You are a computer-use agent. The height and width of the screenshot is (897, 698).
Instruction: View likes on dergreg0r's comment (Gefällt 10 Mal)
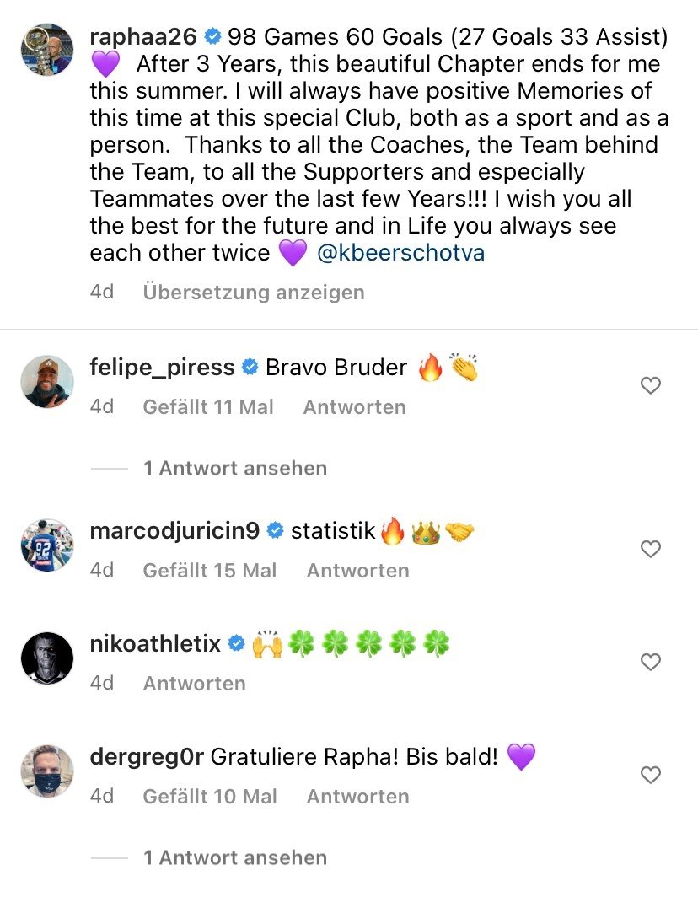pos(209,797)
